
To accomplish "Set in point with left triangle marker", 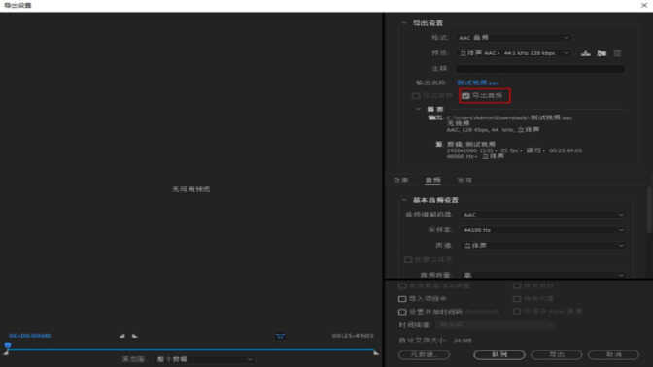I will 121,336.
